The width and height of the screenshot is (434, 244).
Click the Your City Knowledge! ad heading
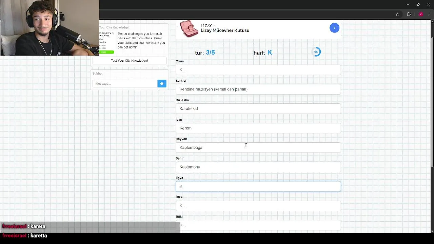tap(114, 27)
